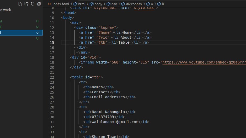
Task: Click the text 'wafulanaomi@gmail.com'
Action: pos(115,122)
